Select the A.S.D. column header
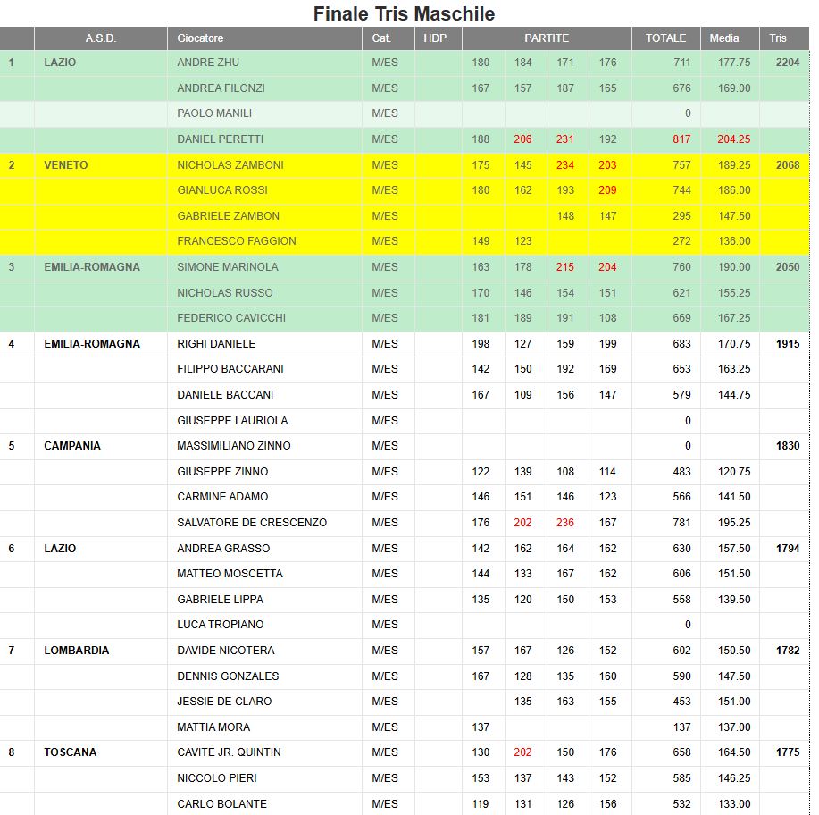The image size is (819, 815). 100,38
